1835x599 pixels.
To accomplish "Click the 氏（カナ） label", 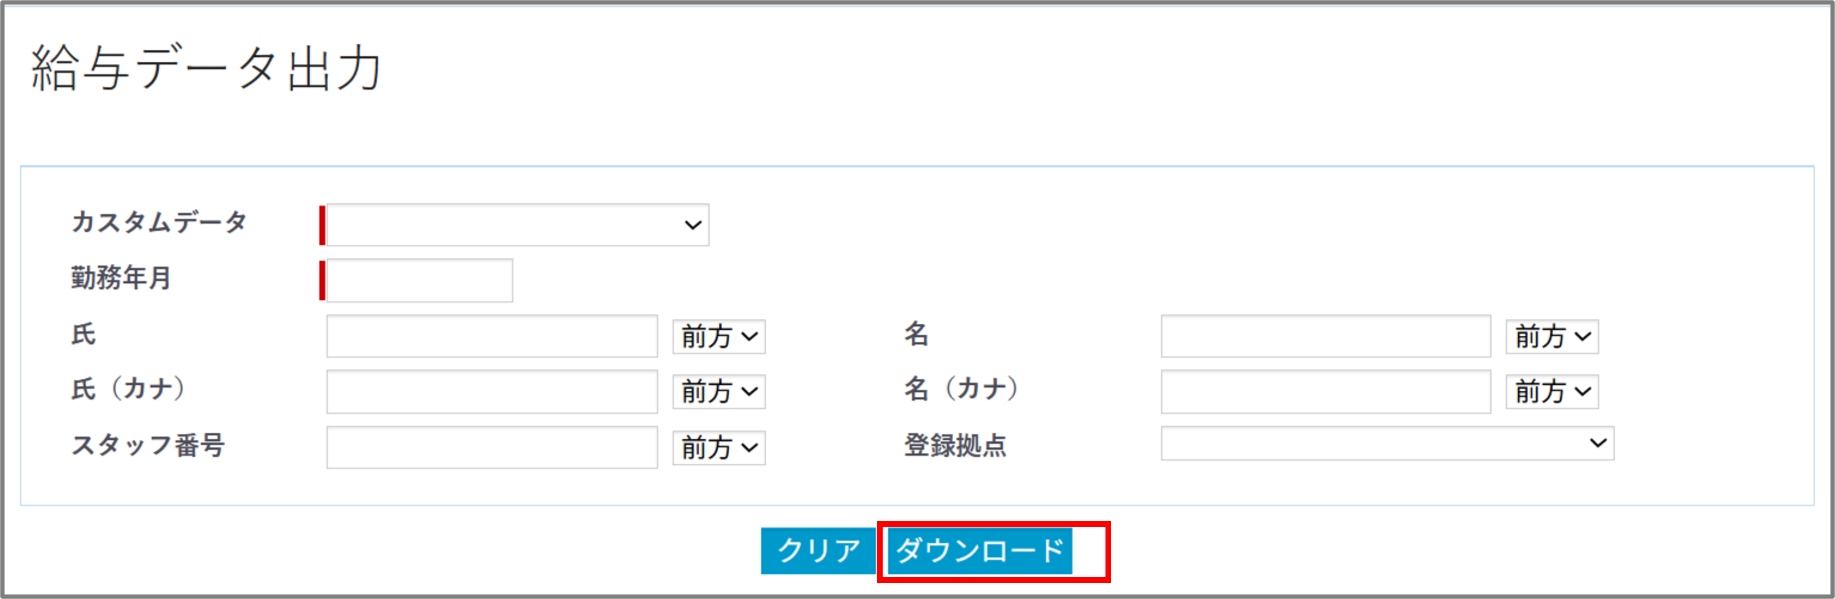I will 128,389.
